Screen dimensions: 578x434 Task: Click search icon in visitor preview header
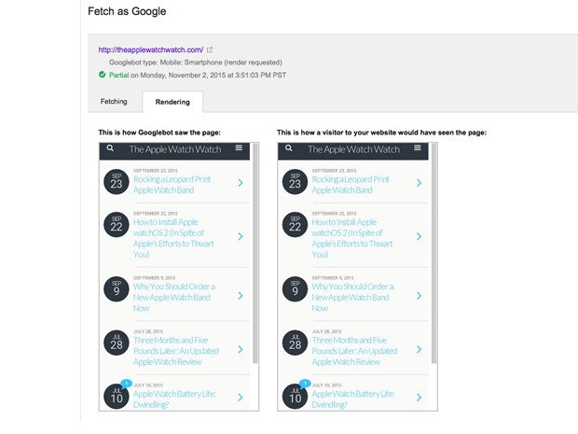point(287,148)
